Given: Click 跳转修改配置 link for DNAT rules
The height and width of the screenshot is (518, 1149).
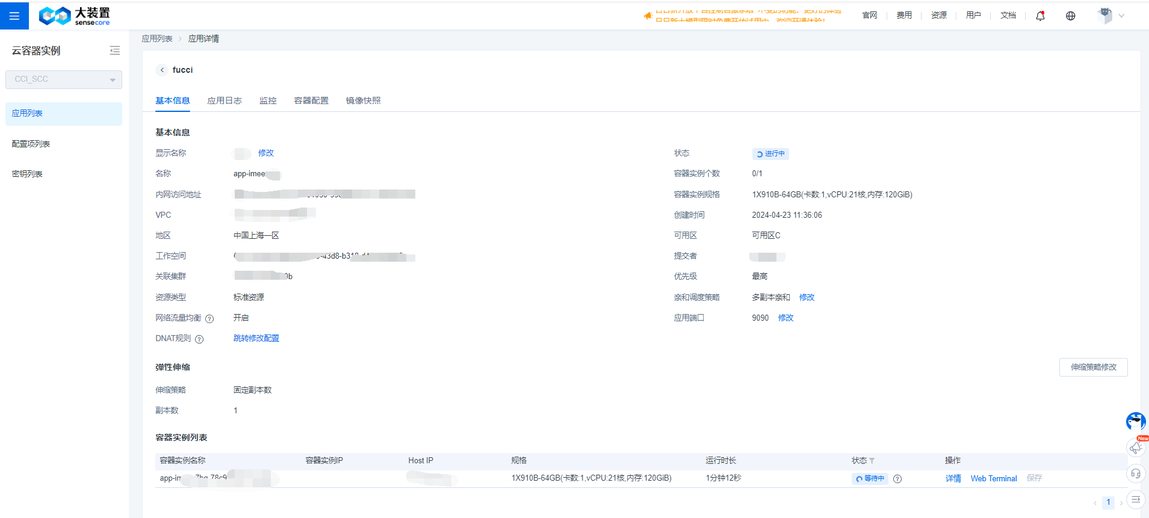Looking at the screenshot, I should (x=256, y=338).
